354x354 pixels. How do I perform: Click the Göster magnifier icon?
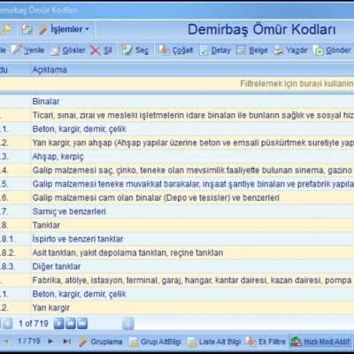tap(55, 50)
